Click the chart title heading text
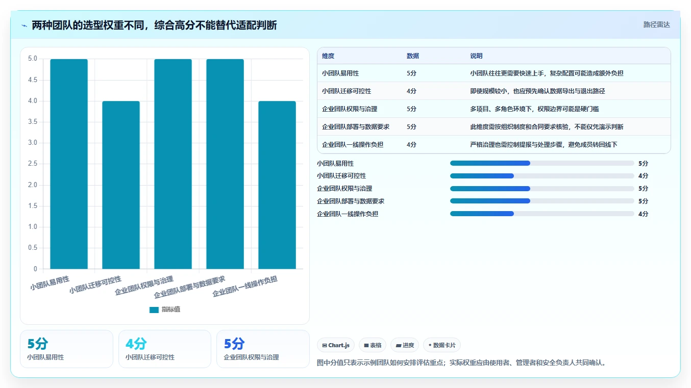The image size is (691, 388). (x=154, y=25)
